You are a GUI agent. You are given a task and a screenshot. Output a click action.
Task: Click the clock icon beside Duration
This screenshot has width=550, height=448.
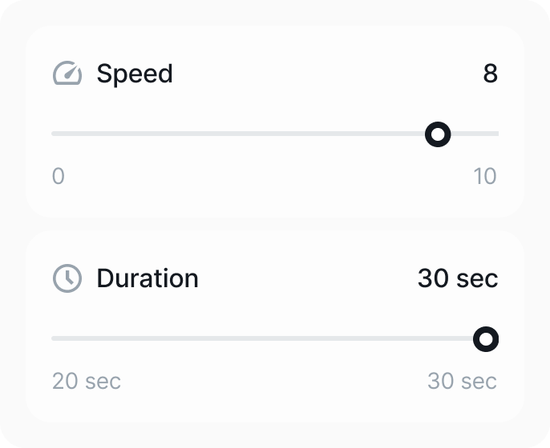pyautogui.click(x=67, y=278)
